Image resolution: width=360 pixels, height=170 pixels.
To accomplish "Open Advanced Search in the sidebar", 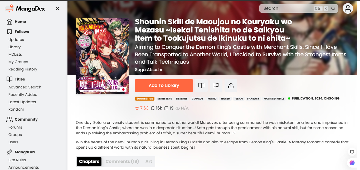I will click(25, 87).
